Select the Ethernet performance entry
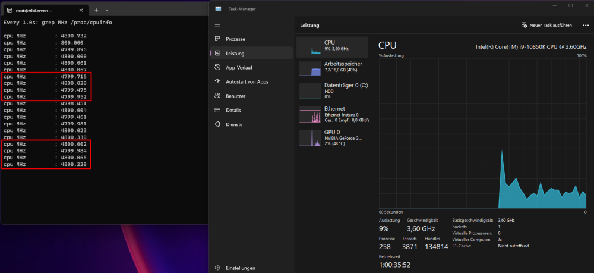The image size is (594, 273). [x=332, y=114]
